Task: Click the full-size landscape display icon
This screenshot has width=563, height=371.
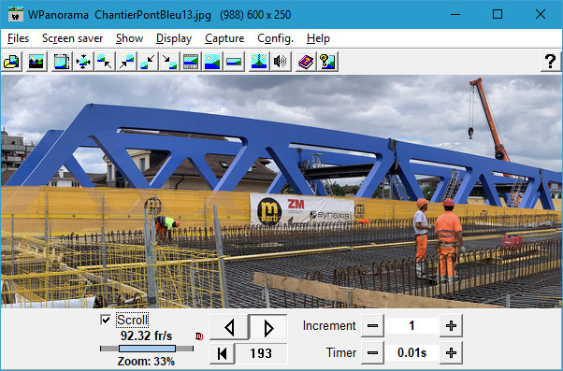Action: (x=212, y=62)
